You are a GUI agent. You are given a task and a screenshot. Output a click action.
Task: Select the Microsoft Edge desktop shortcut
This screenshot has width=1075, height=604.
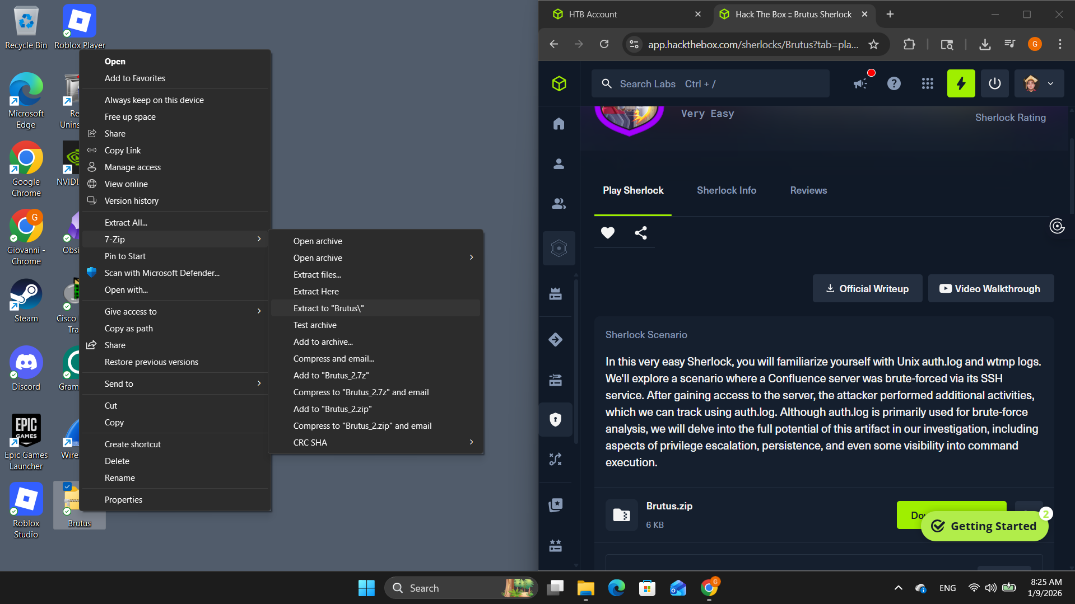click(26, 101)
